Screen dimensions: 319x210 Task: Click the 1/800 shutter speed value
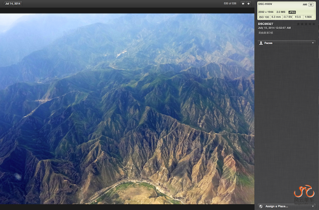pyautogui.click(x=308, y=17)
